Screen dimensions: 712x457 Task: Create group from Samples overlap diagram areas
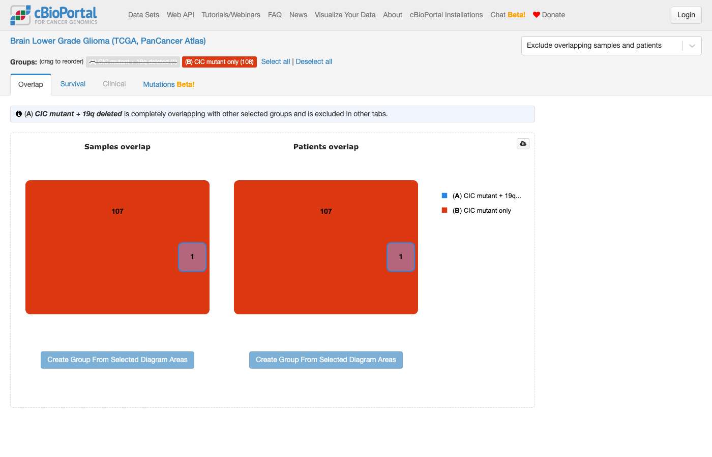coord(117,360)
